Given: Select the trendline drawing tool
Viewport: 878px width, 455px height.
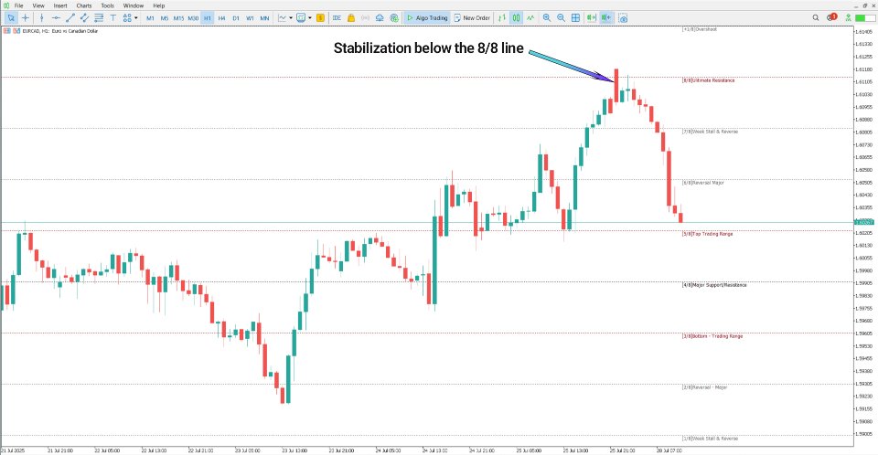Looking at the screenshot, I should click(x=70, y=18).
